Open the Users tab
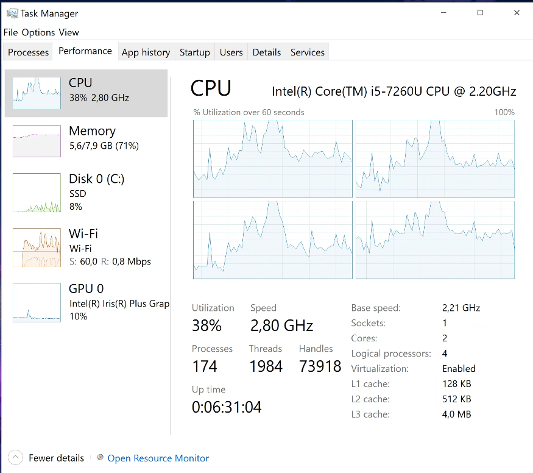This screenshot has height=473, width=533. click(231, 52)
